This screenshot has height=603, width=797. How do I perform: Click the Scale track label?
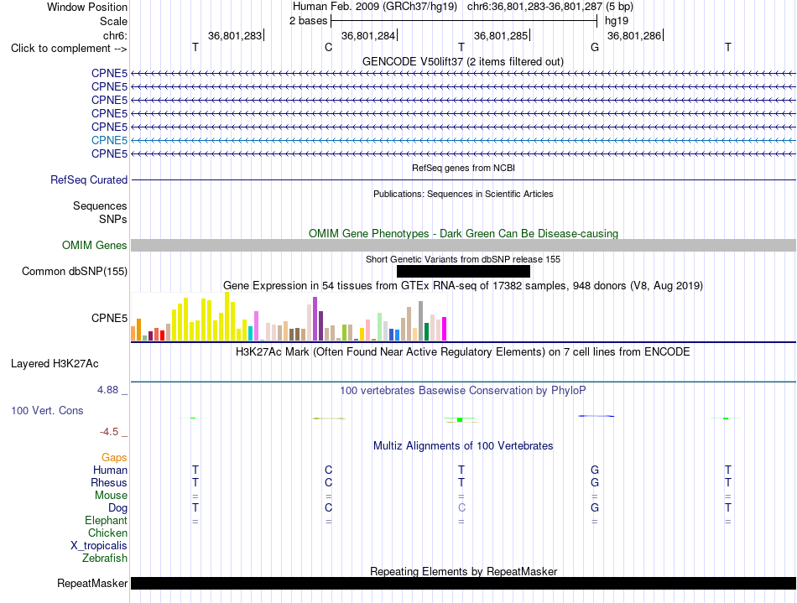[x=113, y=21]
